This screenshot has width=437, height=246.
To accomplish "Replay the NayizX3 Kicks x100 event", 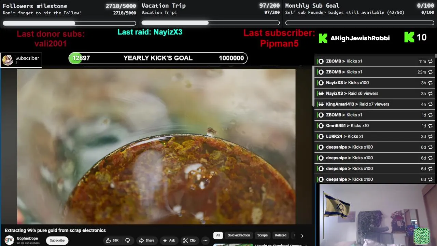I will (430, 83).
